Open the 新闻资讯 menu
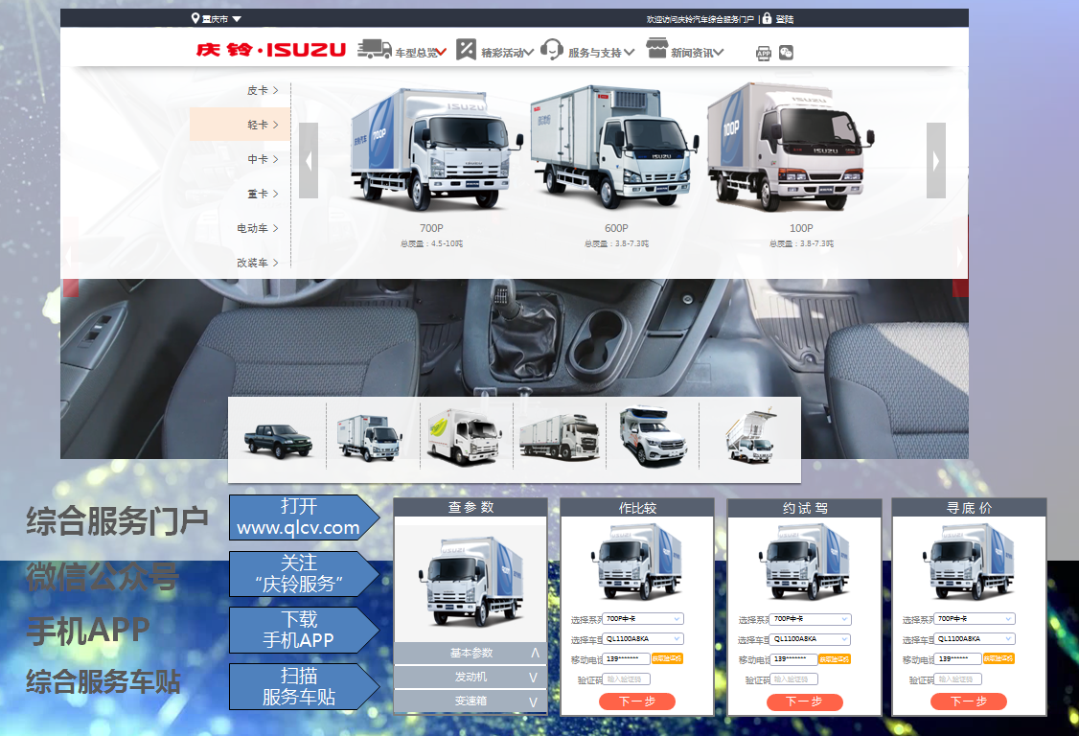The height and width of the screenshot is (736, 1079). (697, 53)
